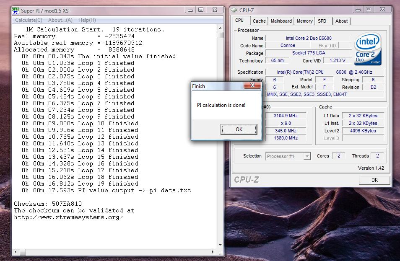Screen dimensions: 400x261
Task: Switch to the Cache tab
Action: (259, 21)
